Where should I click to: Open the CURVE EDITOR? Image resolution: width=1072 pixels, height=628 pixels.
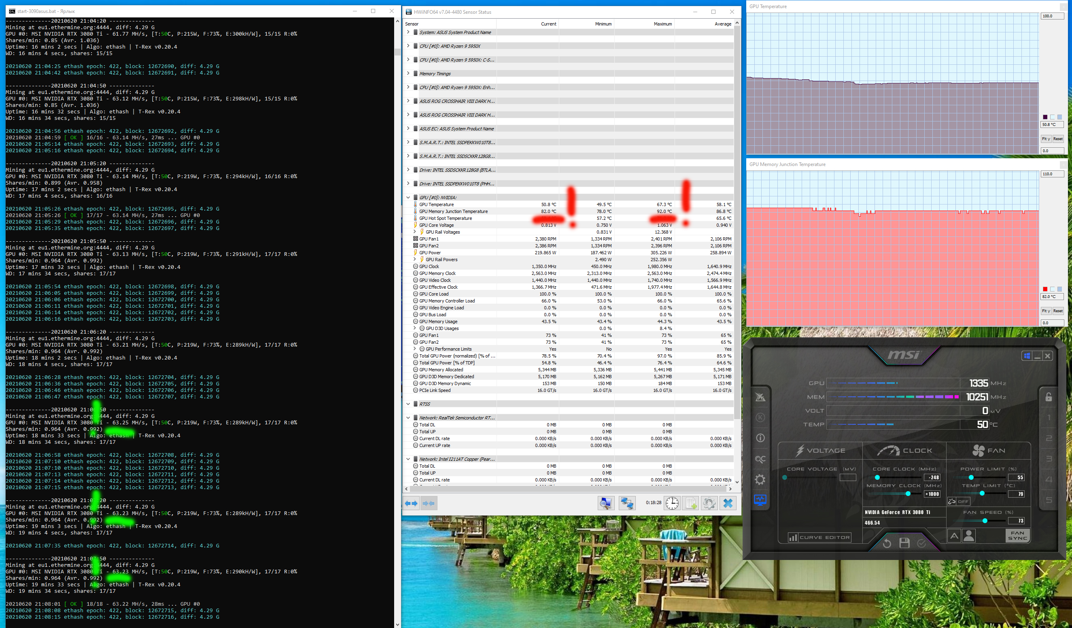(x=819, y=537)
